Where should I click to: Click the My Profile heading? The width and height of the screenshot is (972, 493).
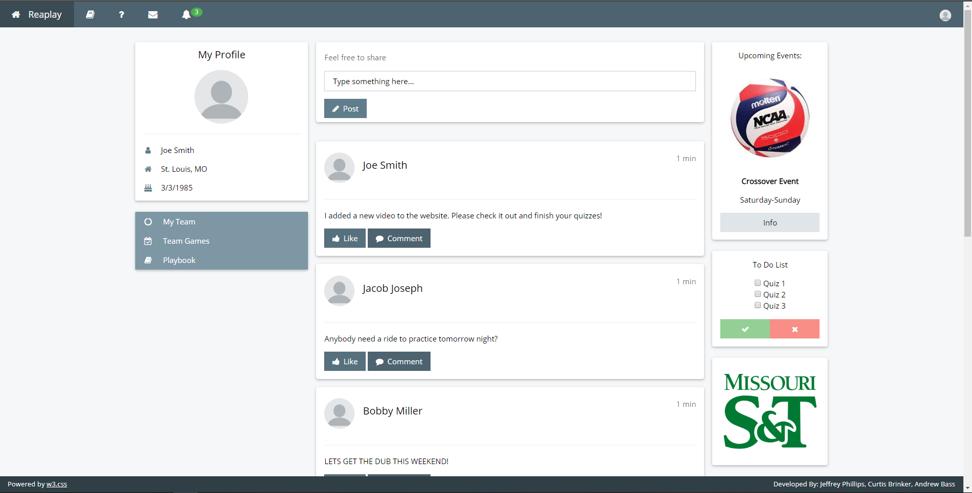pos(221,55)
